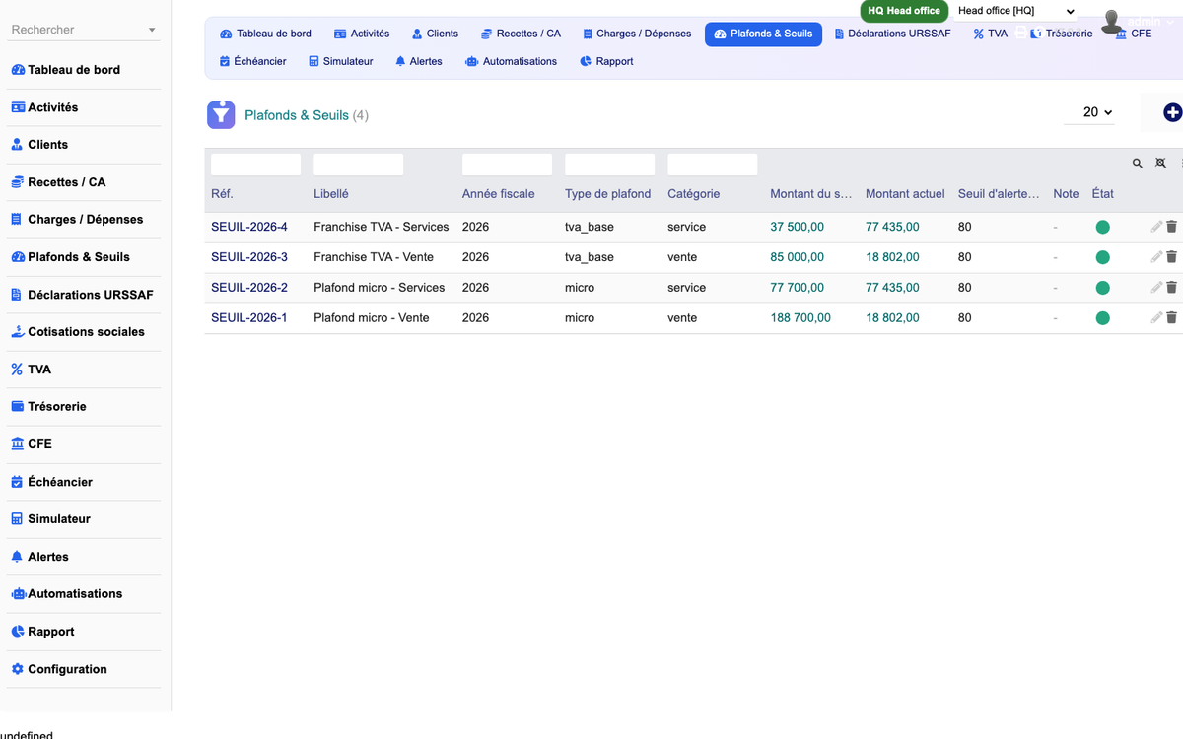This screenshot has width=1183, height=739.
Task: Click the Libellé filter input field
Action: [x=359, y=165]
